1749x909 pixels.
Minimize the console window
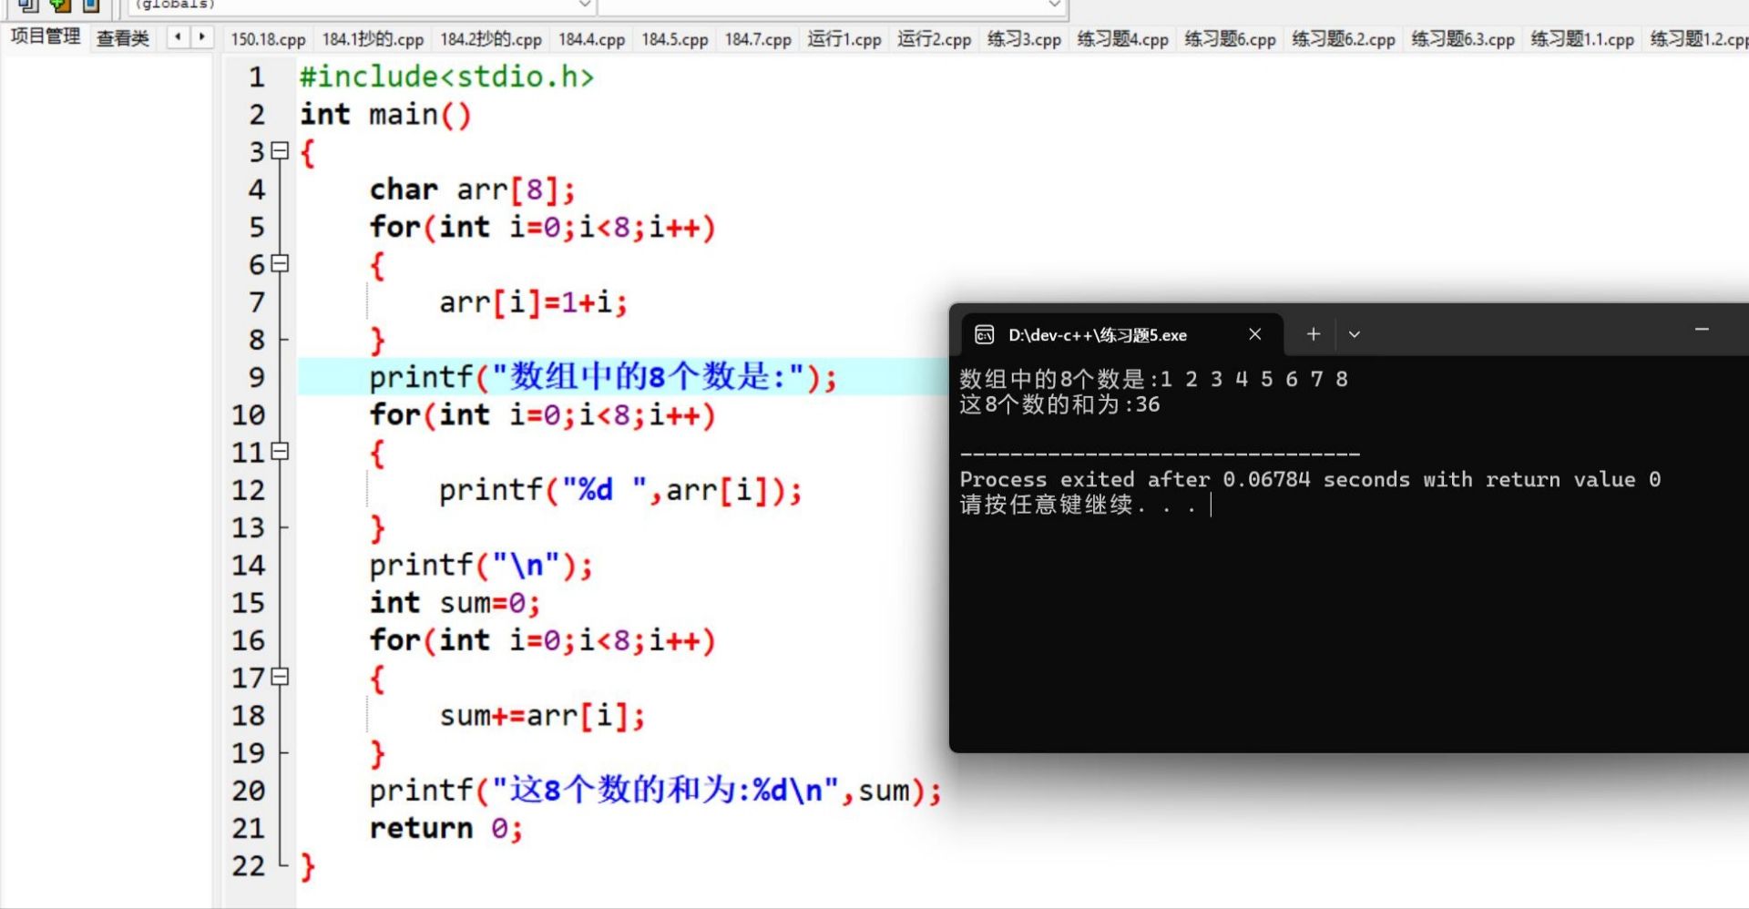click(1702, 329)
